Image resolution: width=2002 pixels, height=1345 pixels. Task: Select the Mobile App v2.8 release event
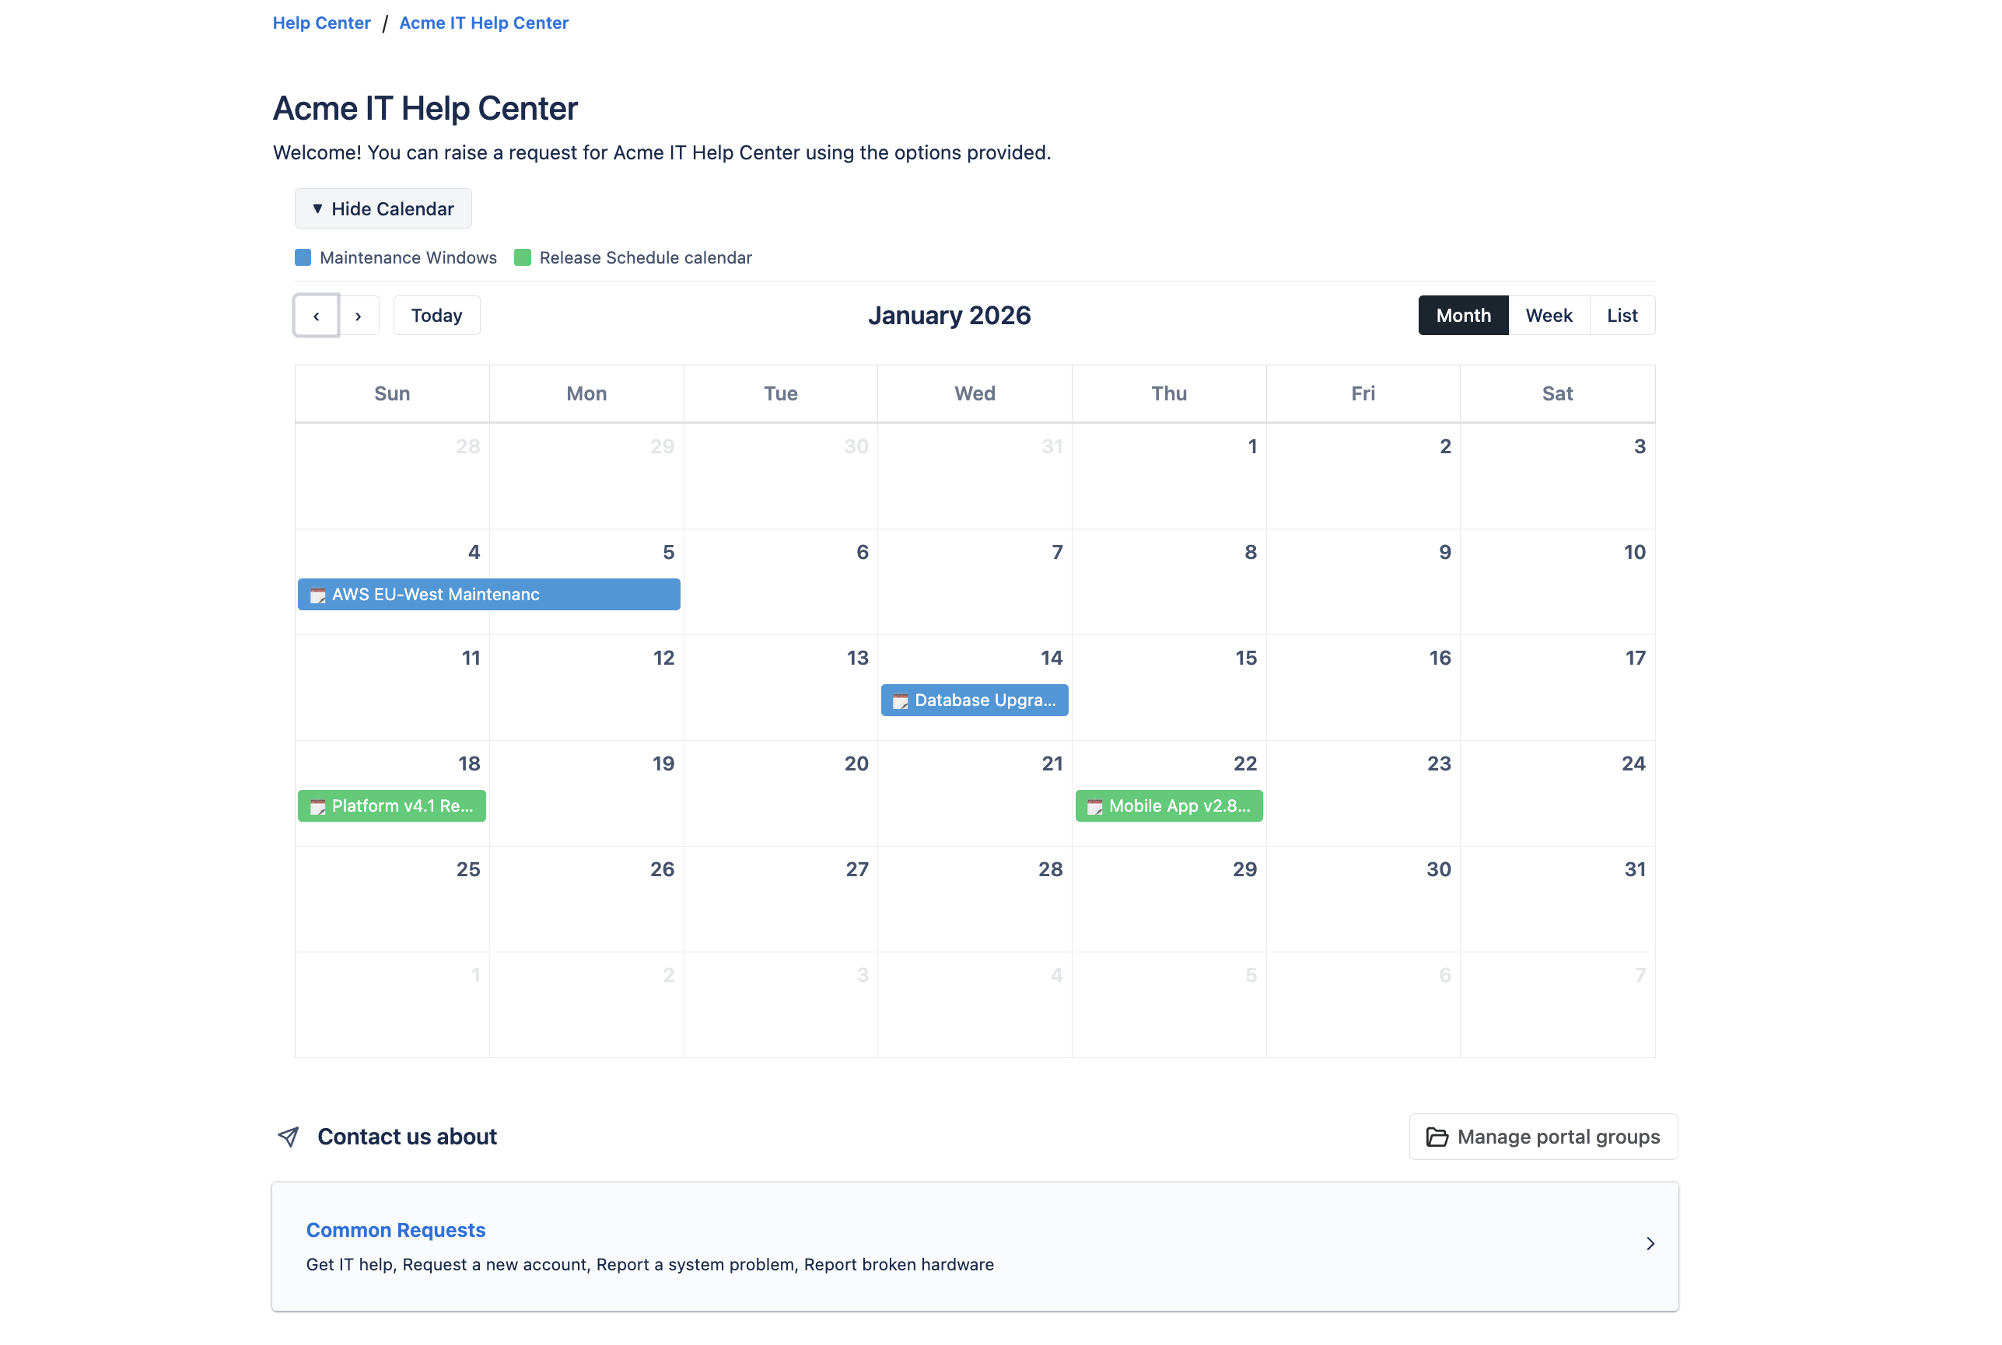tap(1169, 805)
